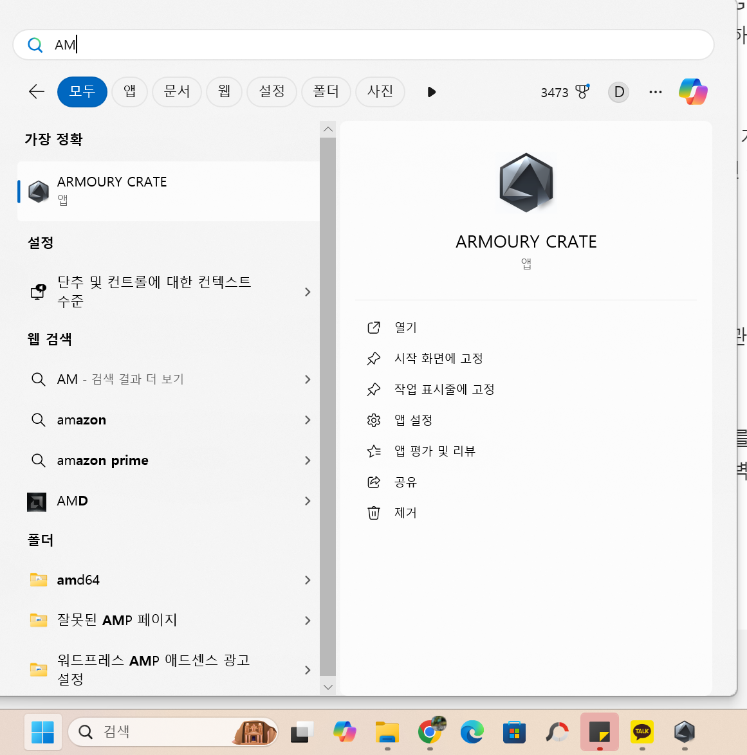The width and height of the screenshot is (747, 755).
Task: Open KakaoTalk from the taskbar
Action: click(x=642, y=732)
